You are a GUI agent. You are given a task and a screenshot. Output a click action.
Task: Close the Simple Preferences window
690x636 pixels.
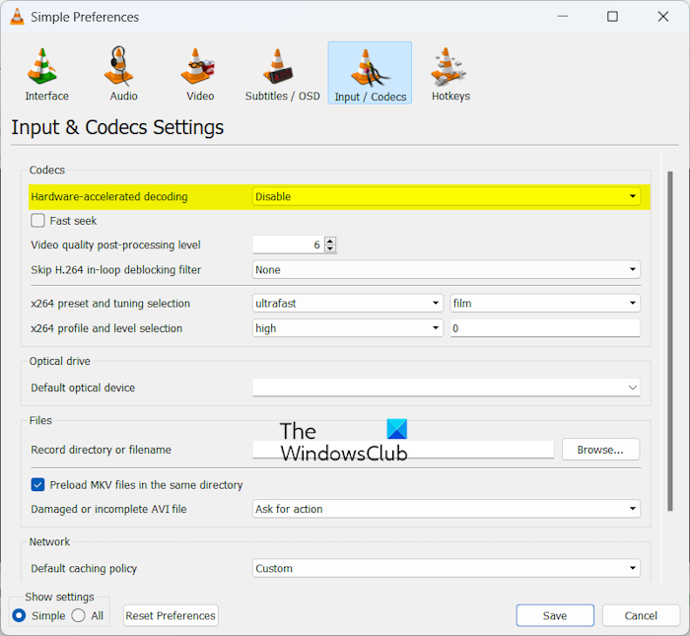pyautogui.click(x=662, y=17)
